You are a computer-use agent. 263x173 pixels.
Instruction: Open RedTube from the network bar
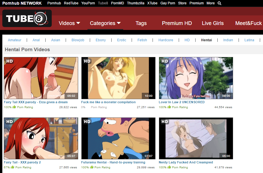pos(71,3)
